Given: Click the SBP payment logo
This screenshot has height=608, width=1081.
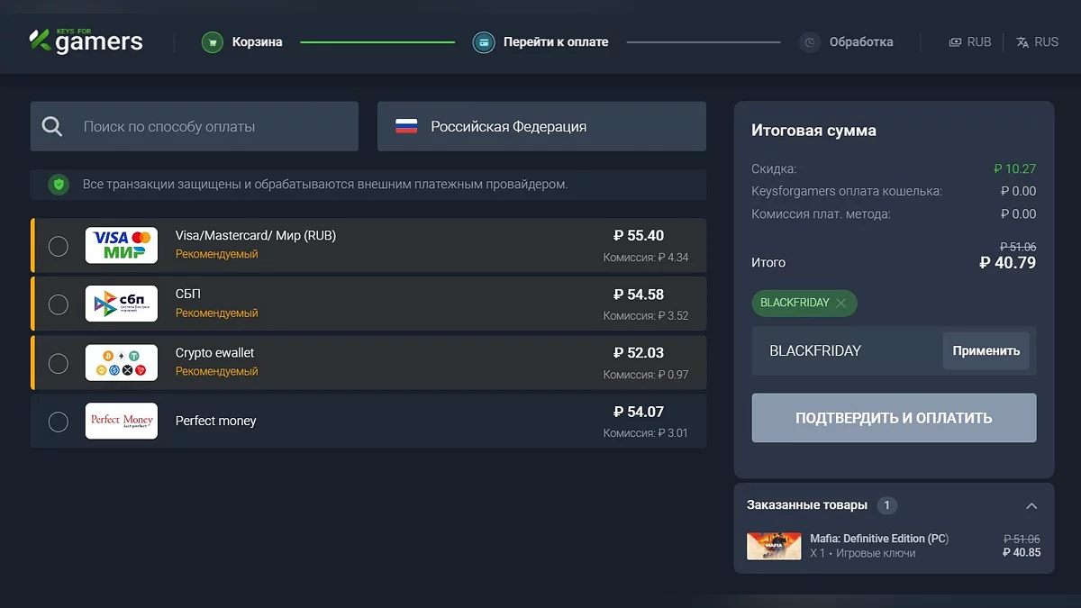Looking at the screenshot, I should (122, 304).
